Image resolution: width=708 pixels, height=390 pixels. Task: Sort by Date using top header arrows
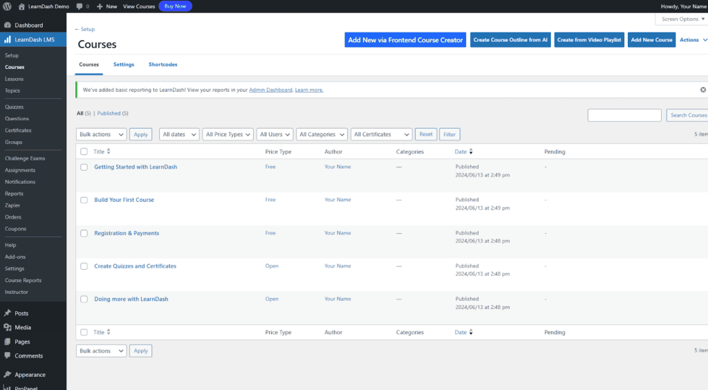[x=471, y=151]
